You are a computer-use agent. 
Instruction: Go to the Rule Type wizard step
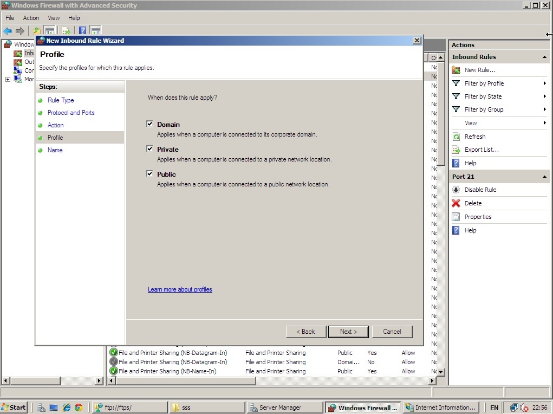pos(61,100)
